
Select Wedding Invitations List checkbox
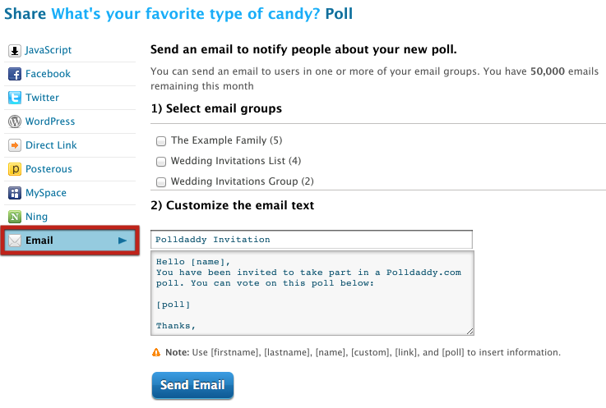(161, 162)
